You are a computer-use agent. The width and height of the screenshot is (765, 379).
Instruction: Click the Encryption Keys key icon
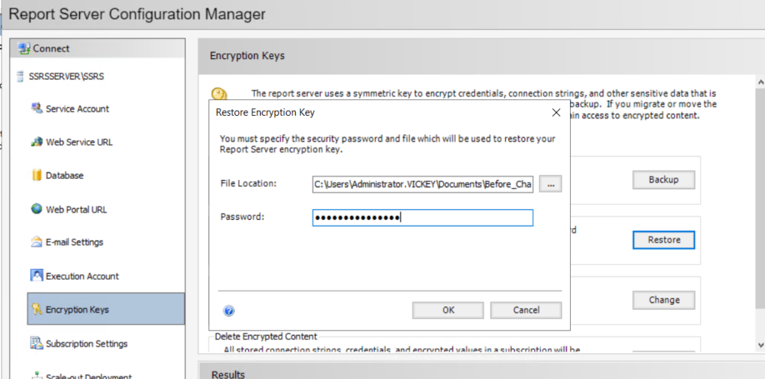tap(37, 309)
